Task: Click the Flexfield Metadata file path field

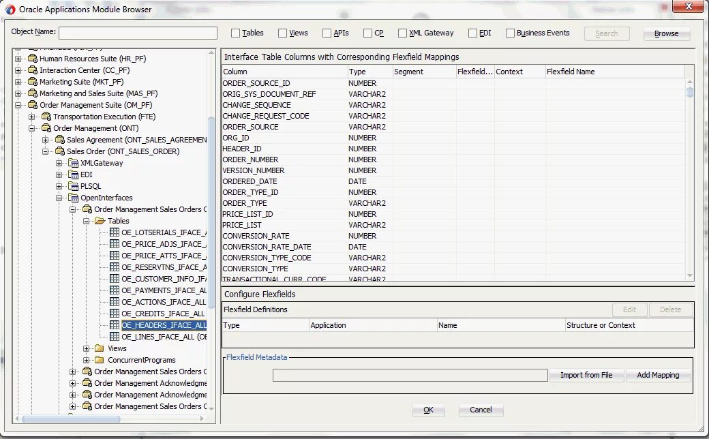Action: [410, 375]
